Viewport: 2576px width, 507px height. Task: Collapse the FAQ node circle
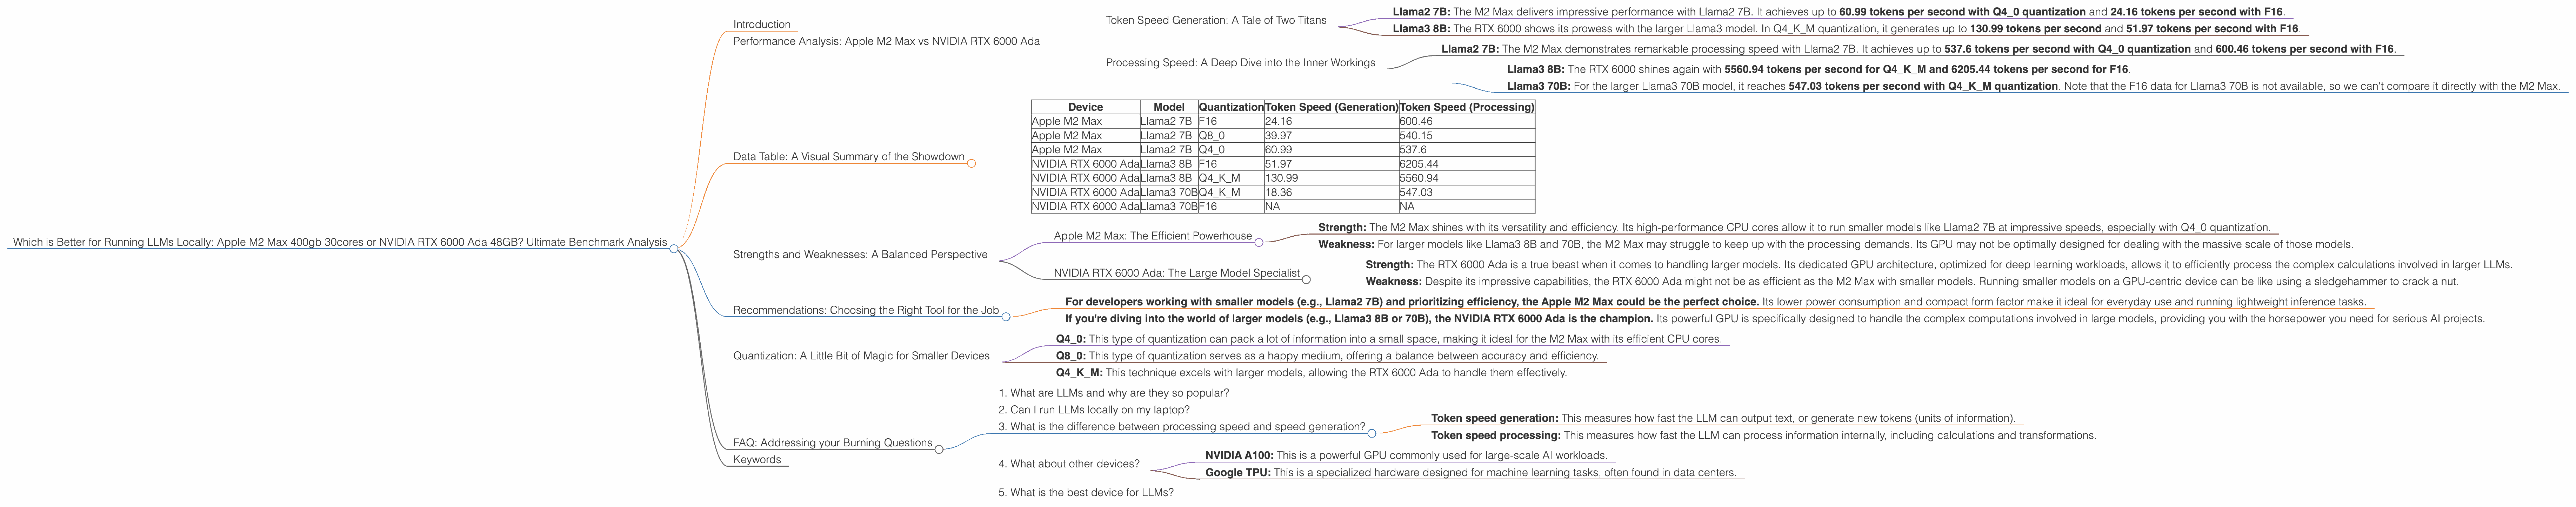[x=939, y=450]
